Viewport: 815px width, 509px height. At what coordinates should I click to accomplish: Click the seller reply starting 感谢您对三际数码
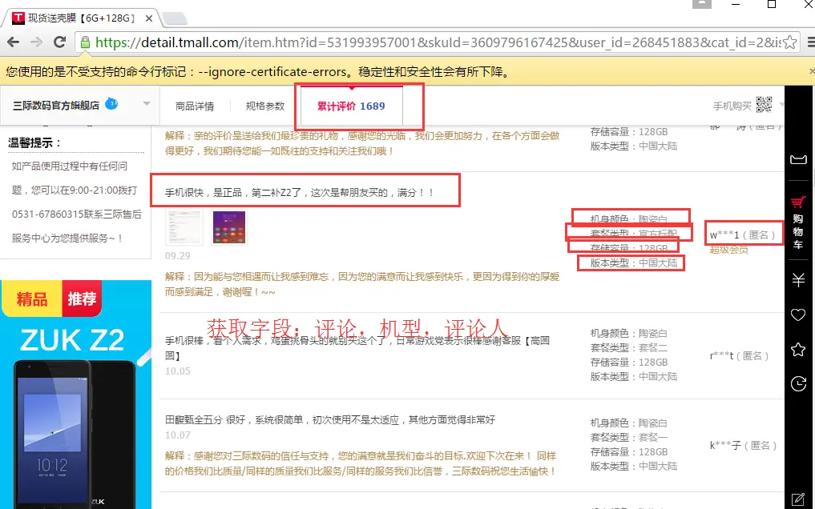click(x=361, y=463)
